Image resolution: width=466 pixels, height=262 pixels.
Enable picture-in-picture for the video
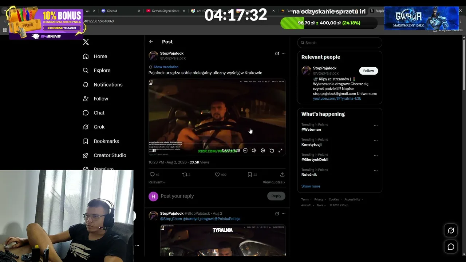[272, 150]
